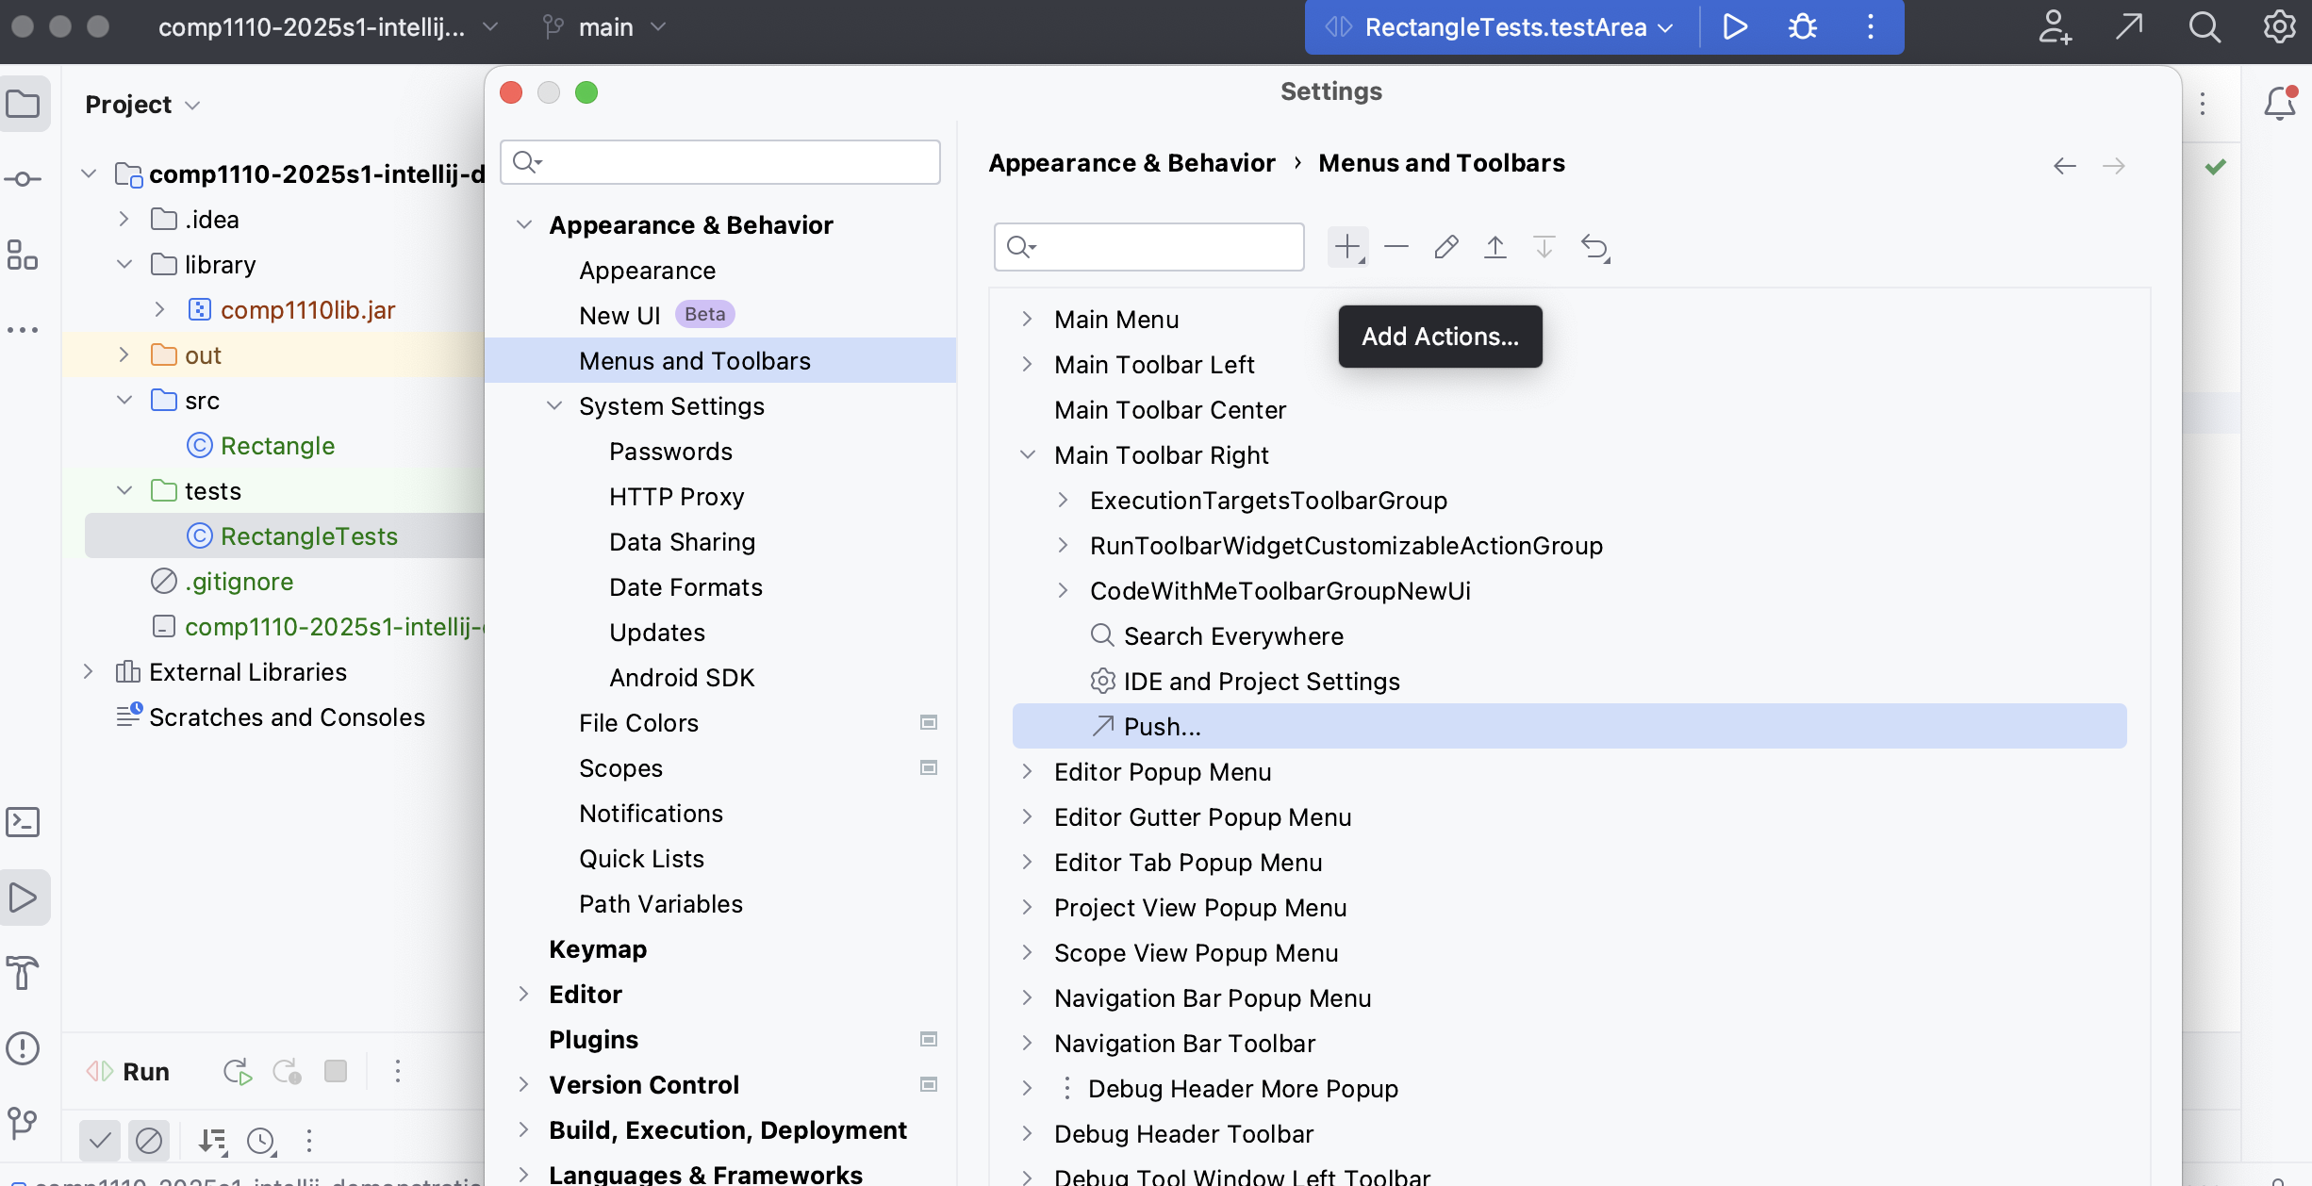Open the main branch dropdown
This screenshot has height=1186, width=2312.
[605, 27]
